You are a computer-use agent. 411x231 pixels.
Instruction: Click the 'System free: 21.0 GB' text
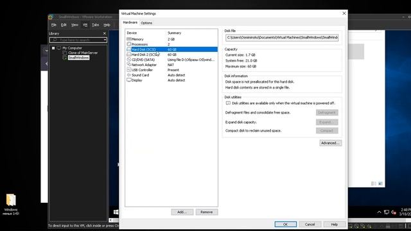241,60
